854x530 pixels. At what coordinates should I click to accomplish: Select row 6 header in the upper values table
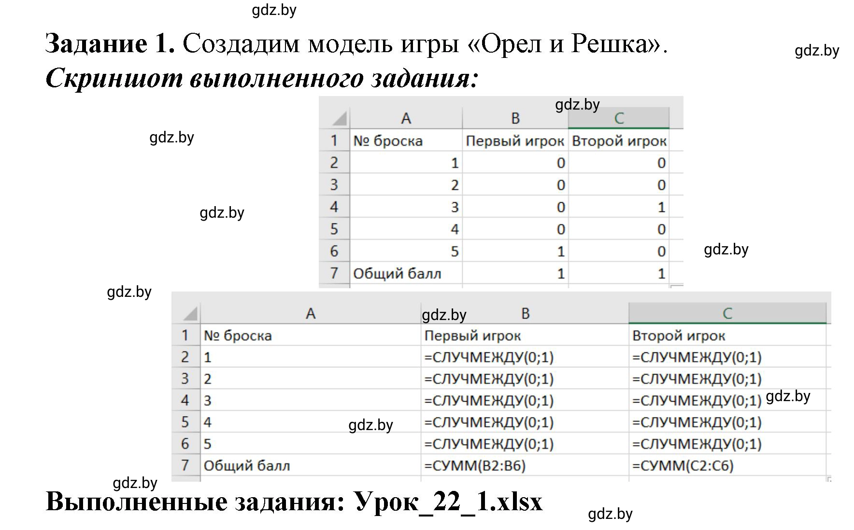click(x=334, y=251)
